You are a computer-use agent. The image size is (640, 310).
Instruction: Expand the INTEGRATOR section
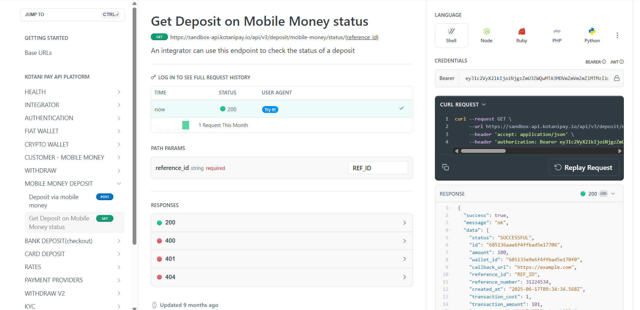[x=119, y=105]
